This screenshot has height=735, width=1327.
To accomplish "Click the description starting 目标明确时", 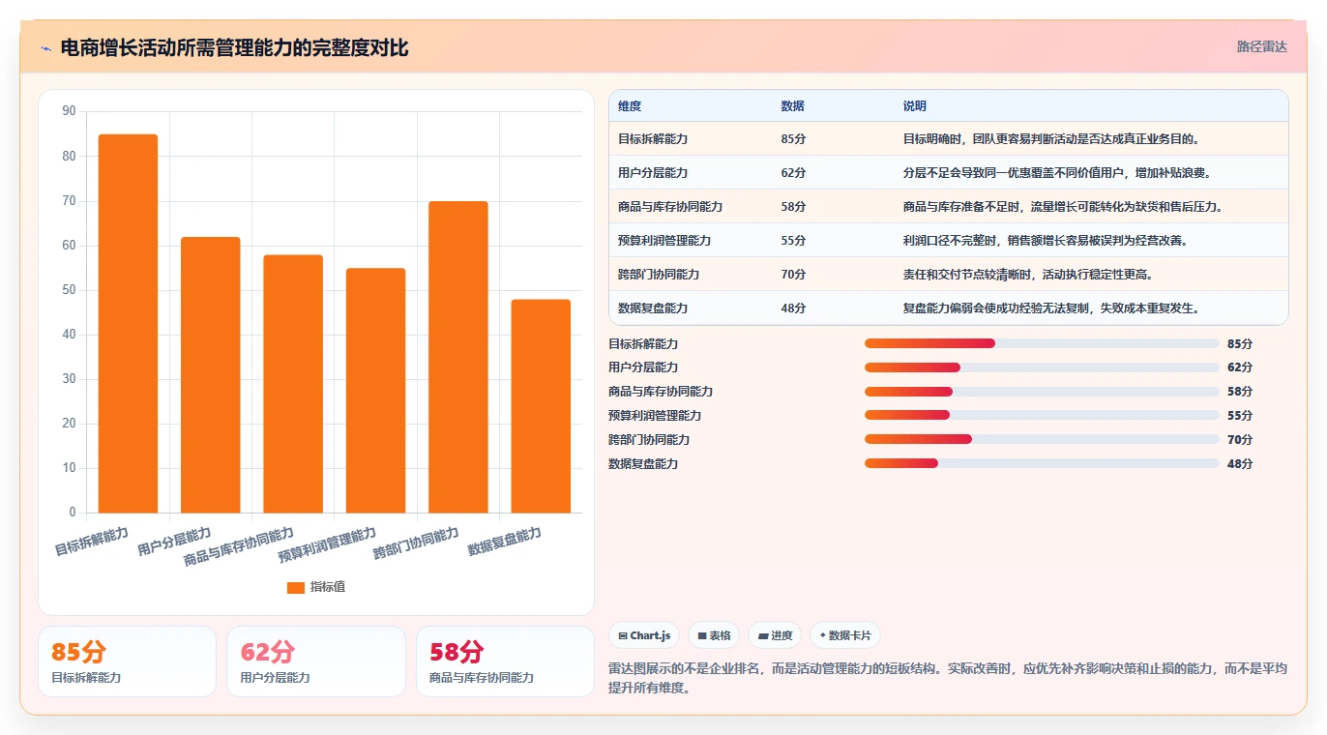I will coord(1051,139).
